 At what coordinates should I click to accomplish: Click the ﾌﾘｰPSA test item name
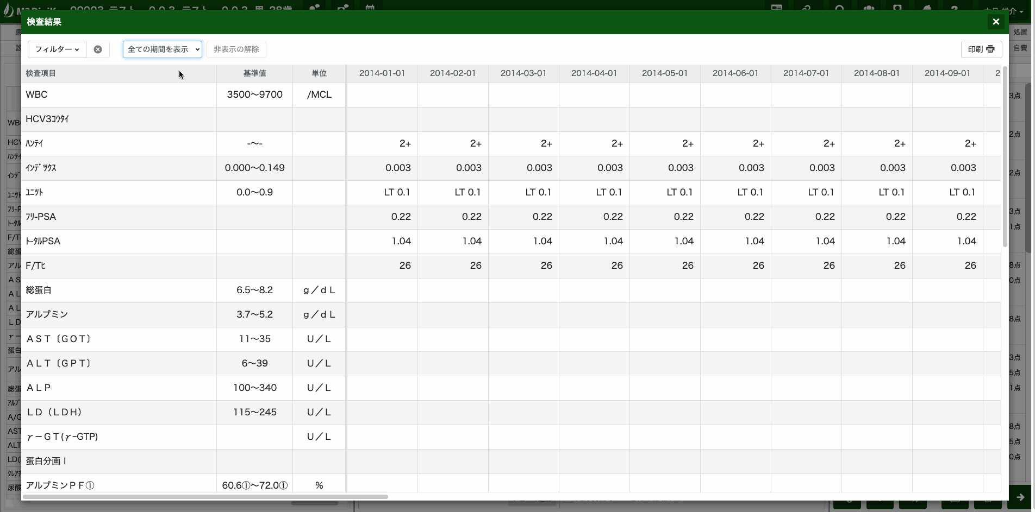coord(41,217)
